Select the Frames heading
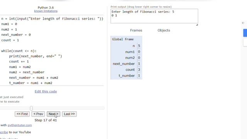 tap(136, 31)
